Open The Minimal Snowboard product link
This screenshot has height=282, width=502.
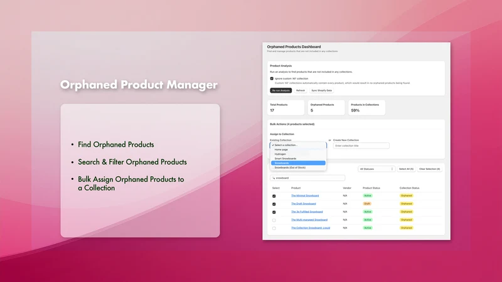tap(305, 196)
